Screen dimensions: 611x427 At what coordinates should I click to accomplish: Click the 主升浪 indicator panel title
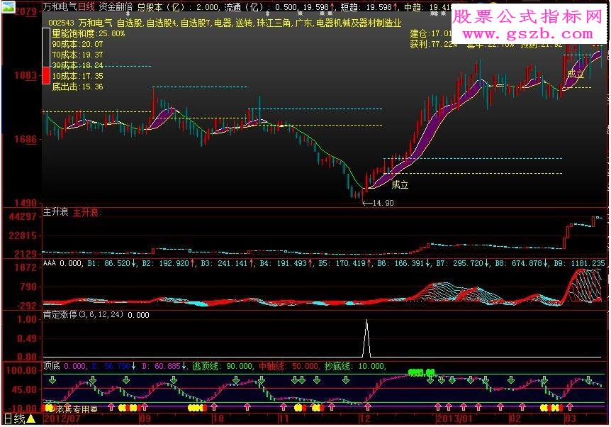pyautogui.click(x=55, y=212)
